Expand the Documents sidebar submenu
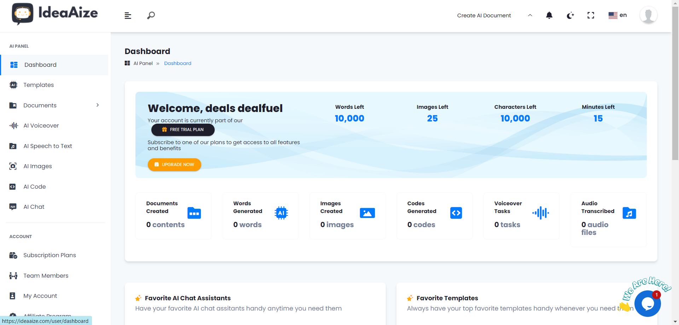This screenshot has width=679, height=325. (98, 105)
